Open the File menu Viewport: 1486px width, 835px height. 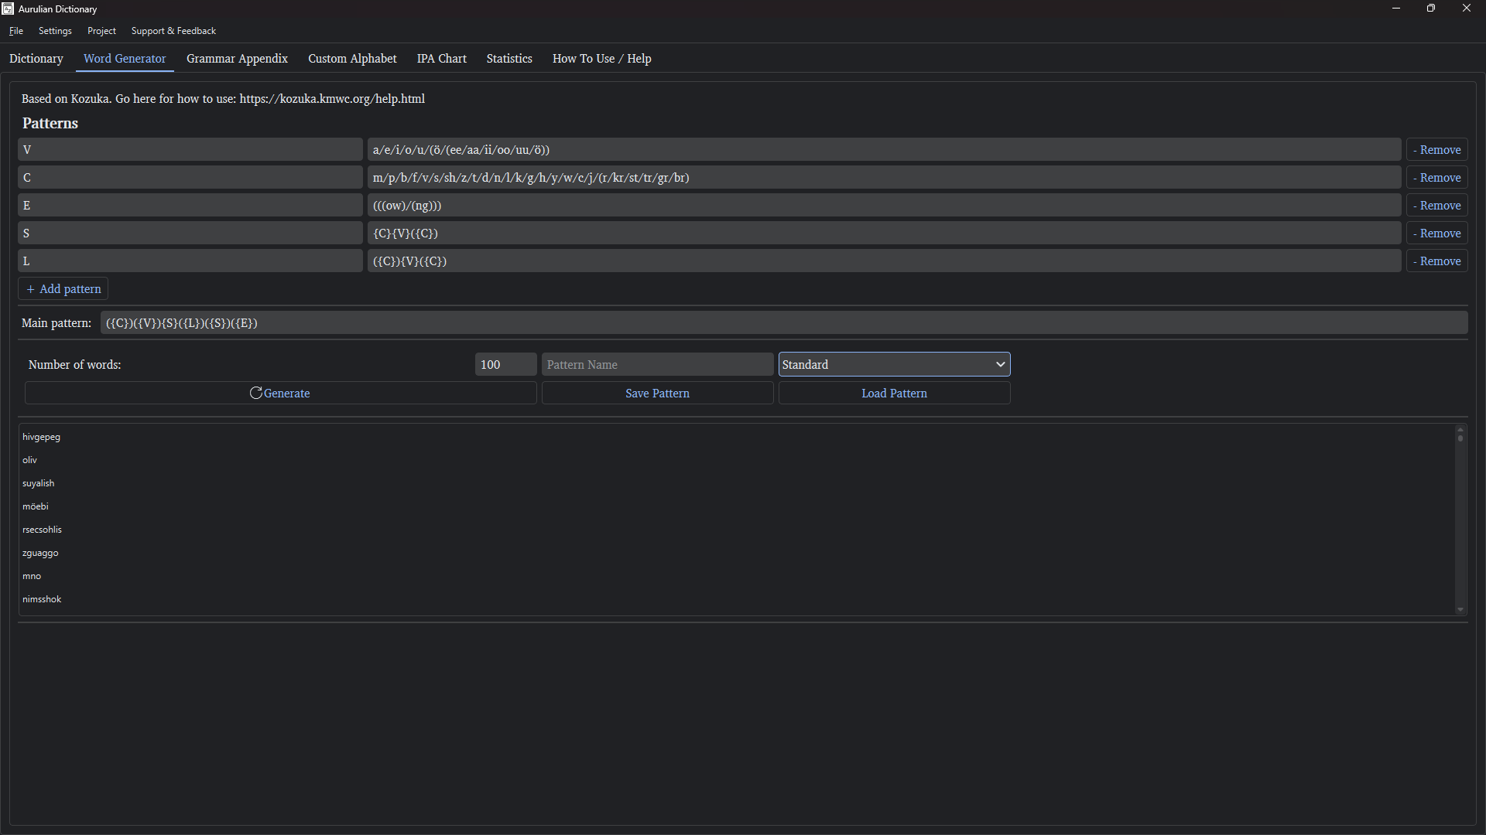coord(16,31)
